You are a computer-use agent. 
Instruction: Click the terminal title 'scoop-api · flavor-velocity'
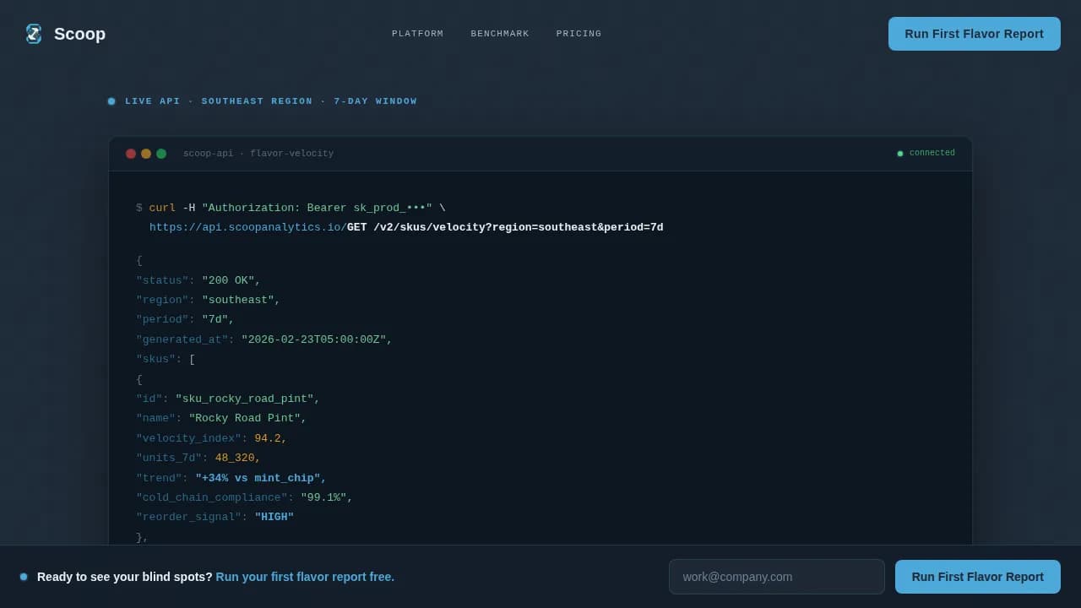point(258,154)
